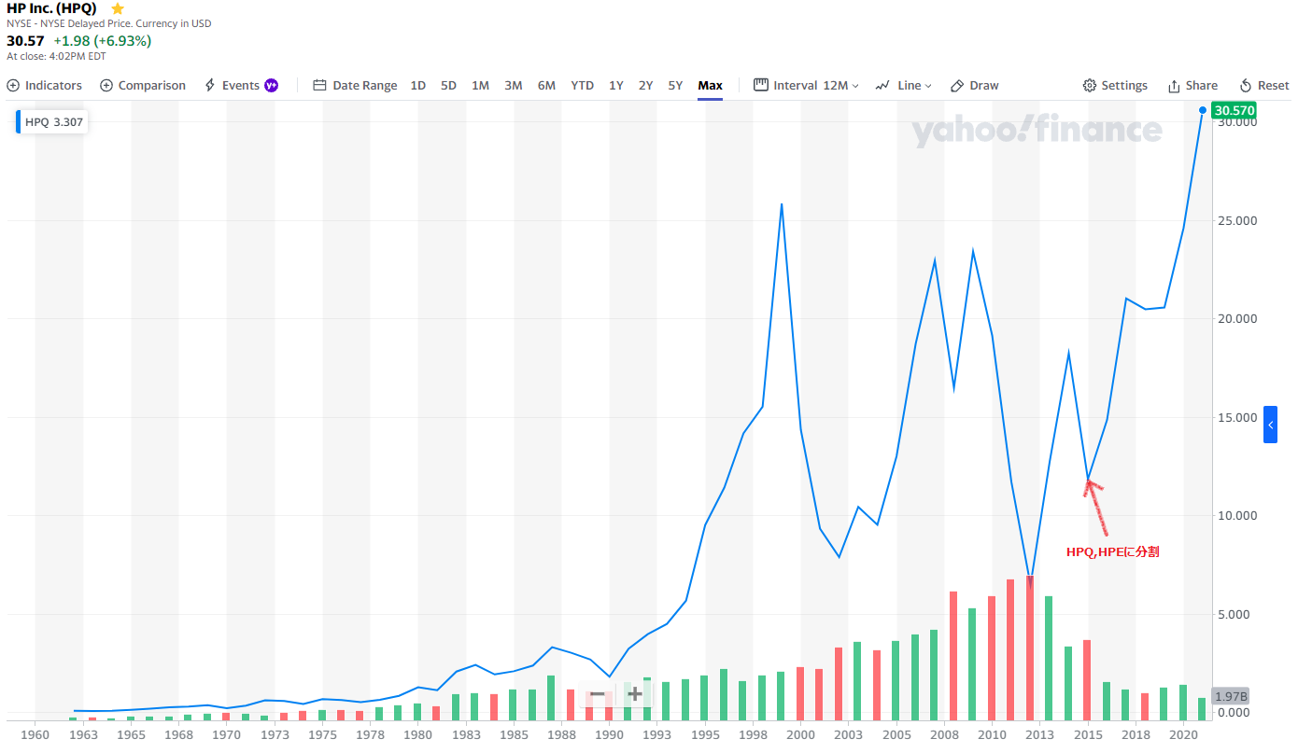This screenshot has width=1298, height=753.
Task: Open the Date Range picker
Action: [x=355, y=85]
